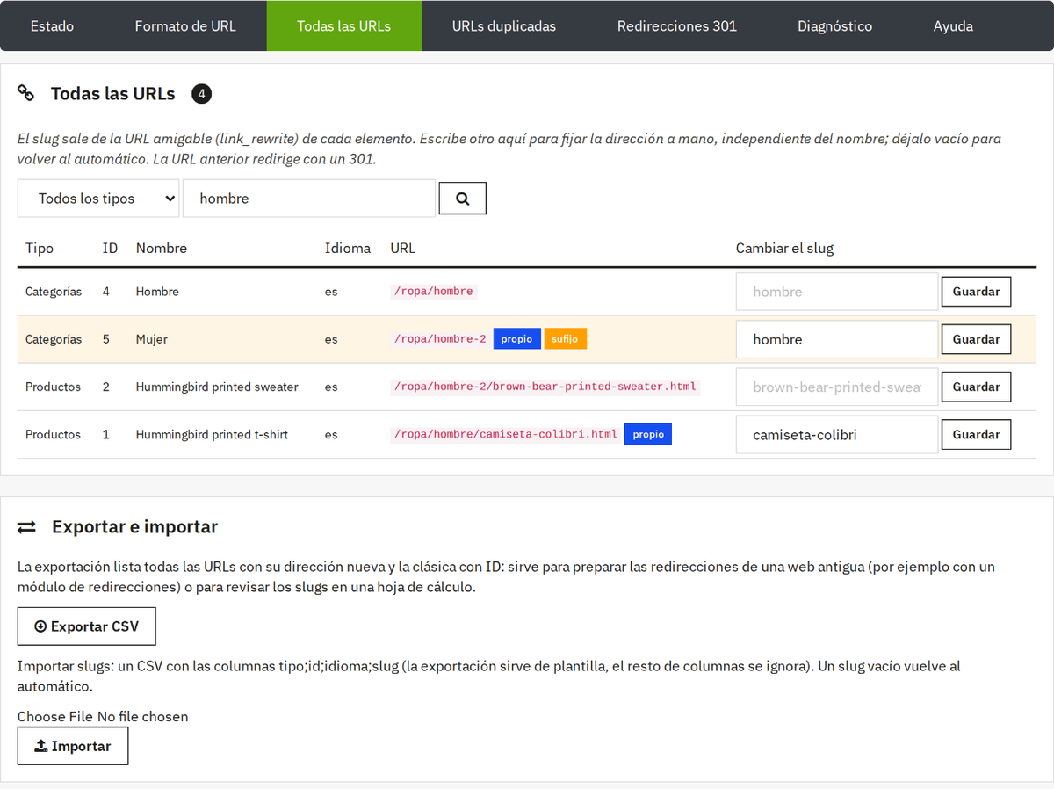The image size is (1054, 789).
Task: Click the propio badge in the t-shirt row
Action: click(x=648, y=434)
